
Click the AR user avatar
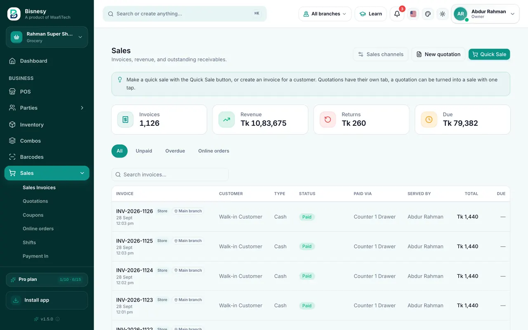[461, 14]
